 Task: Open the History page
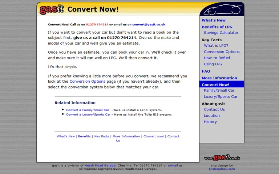coord(210,122)
